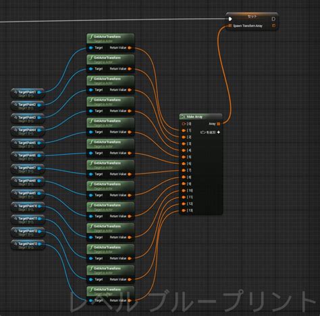
Task: Select the TargetPoint7 reference node
Action: click(28, 169)
